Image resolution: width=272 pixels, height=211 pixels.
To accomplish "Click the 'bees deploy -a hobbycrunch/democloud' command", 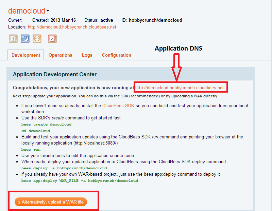I will (x=64, y=168).
